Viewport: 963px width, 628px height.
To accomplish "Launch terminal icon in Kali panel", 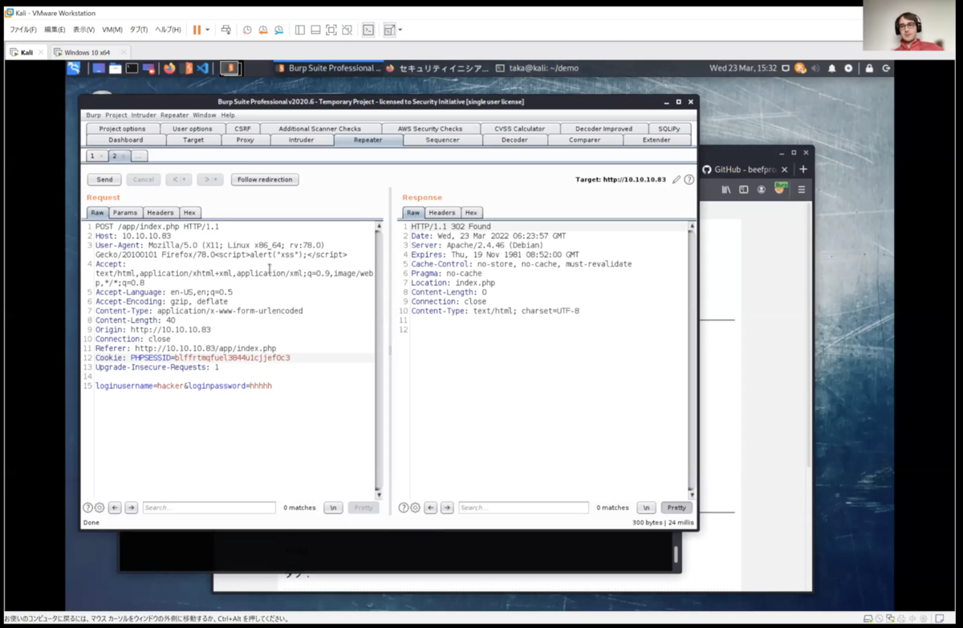I will 132,68.
